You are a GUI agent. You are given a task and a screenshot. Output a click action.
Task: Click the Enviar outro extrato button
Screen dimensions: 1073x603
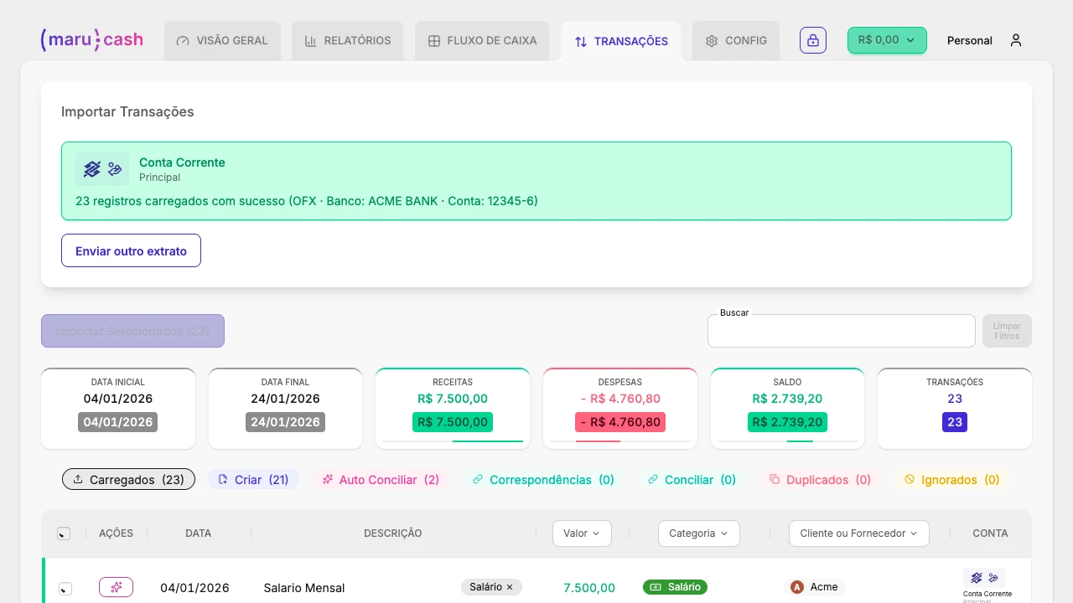[x=131, y=250]
